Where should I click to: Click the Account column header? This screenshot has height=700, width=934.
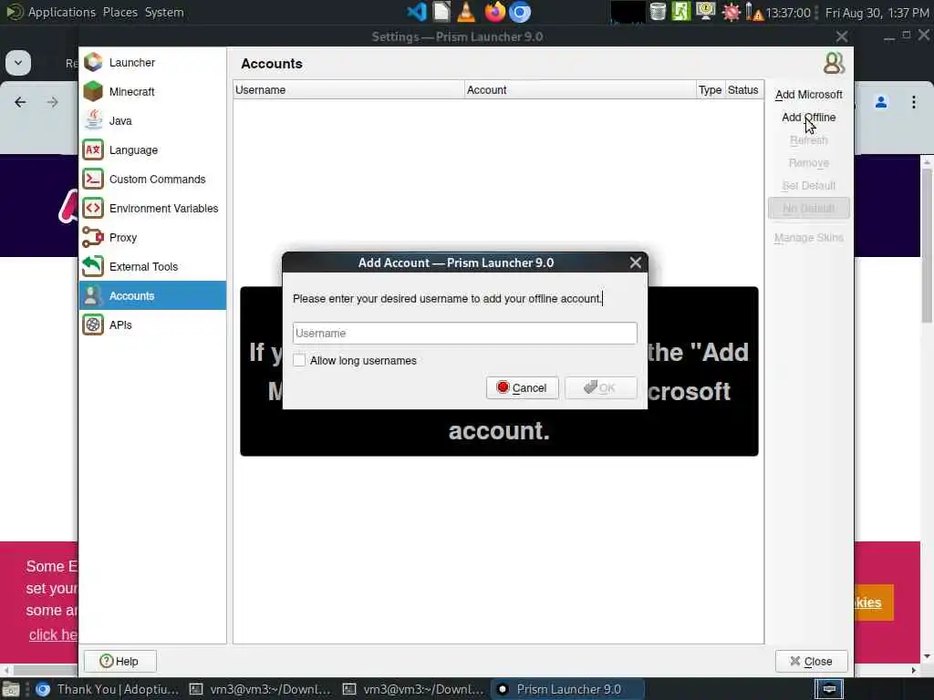579,90
